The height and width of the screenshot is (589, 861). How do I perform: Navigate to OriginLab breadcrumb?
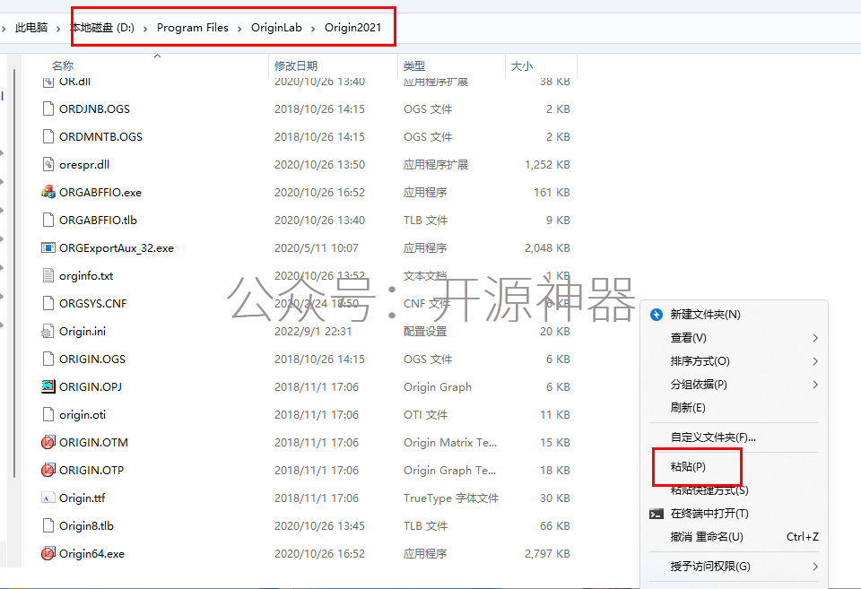pos(276,28)
